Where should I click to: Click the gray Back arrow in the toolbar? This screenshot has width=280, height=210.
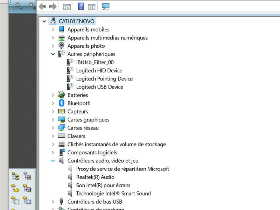coord(42,7)
